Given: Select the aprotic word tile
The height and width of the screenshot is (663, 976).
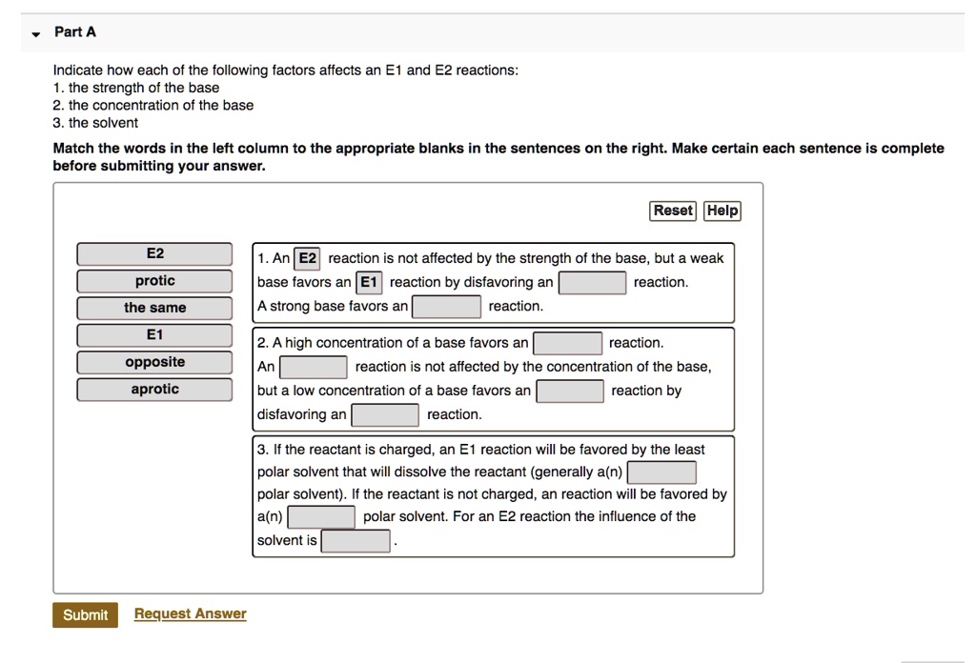Looking at the screenshot, I should [x=154, y=388].
